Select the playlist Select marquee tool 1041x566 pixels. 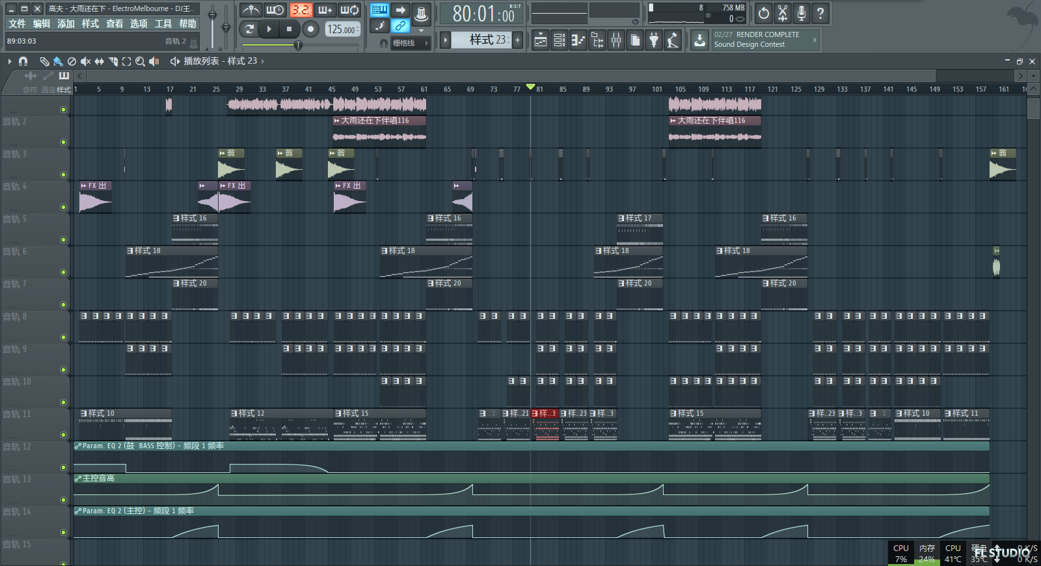click(x=127, y=61)
